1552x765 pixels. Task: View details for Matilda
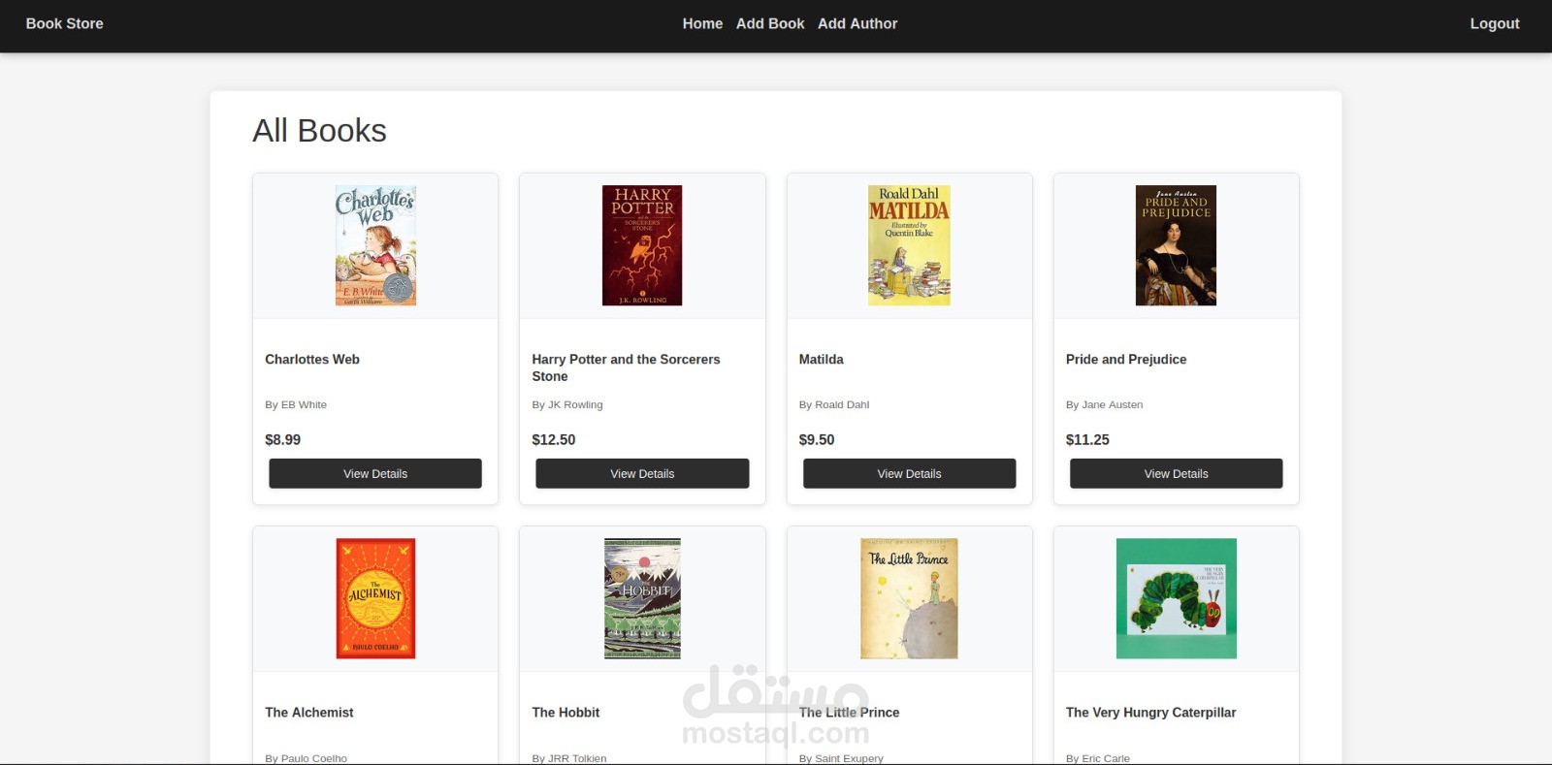(x=909, y=473)
